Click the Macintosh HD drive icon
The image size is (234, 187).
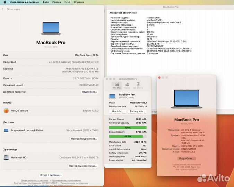6,157
